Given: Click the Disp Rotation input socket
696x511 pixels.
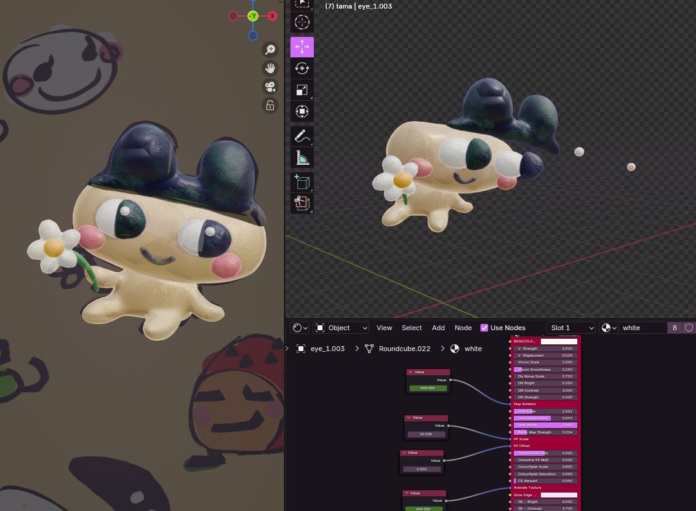Looking at the screenshot, I should [x=510, y=404].
